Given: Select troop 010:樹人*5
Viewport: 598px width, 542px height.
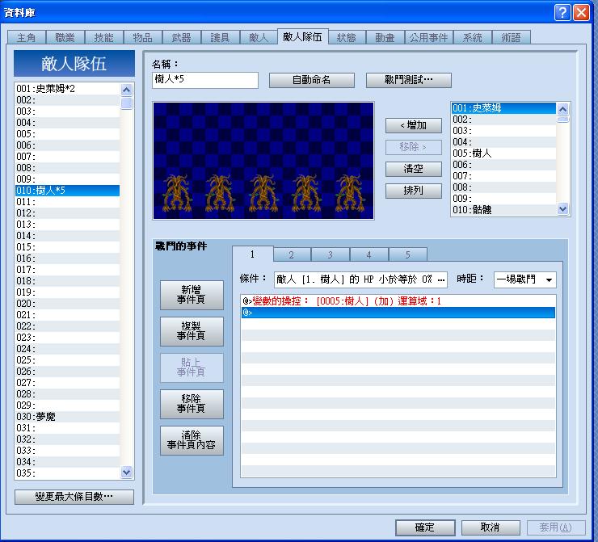Looking at the screenshot, I should [68, 191].
